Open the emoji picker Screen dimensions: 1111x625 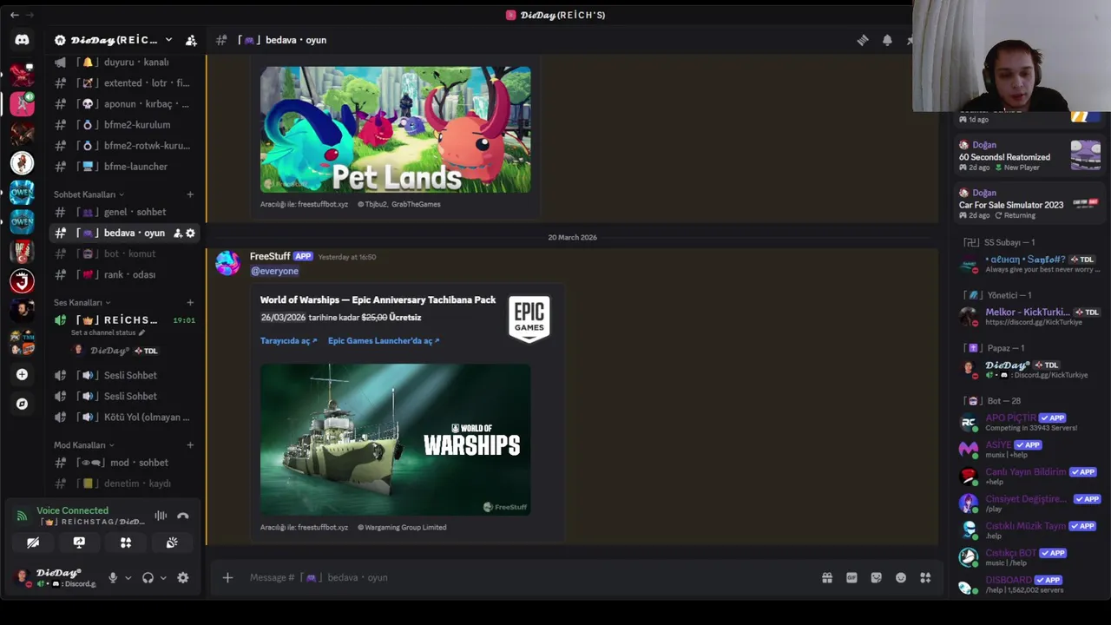tap(901, 577)
